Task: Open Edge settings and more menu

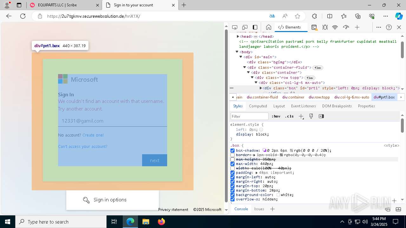Action: tap(386, 16)
